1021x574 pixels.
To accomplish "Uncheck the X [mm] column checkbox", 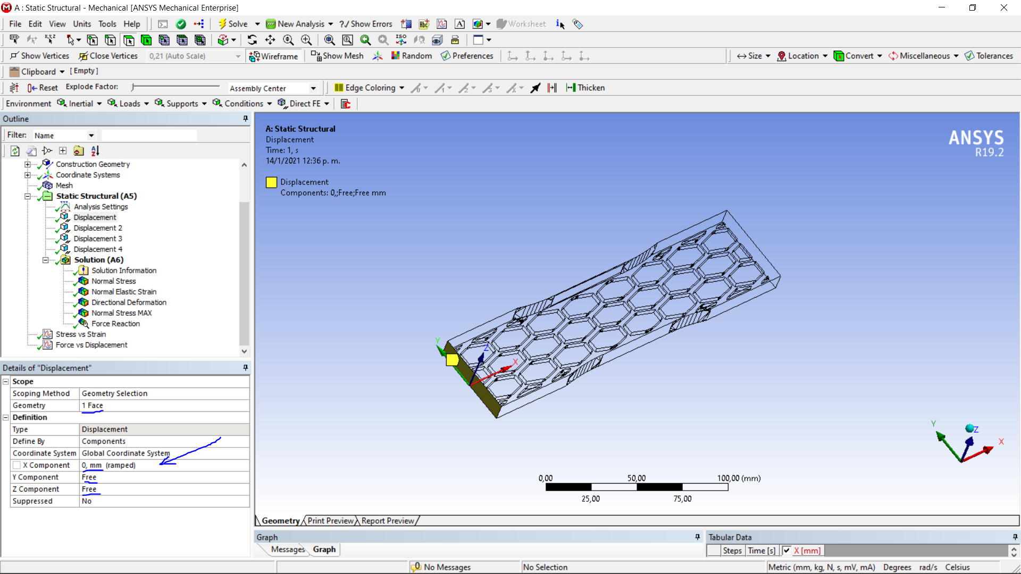I will point(786,551).
